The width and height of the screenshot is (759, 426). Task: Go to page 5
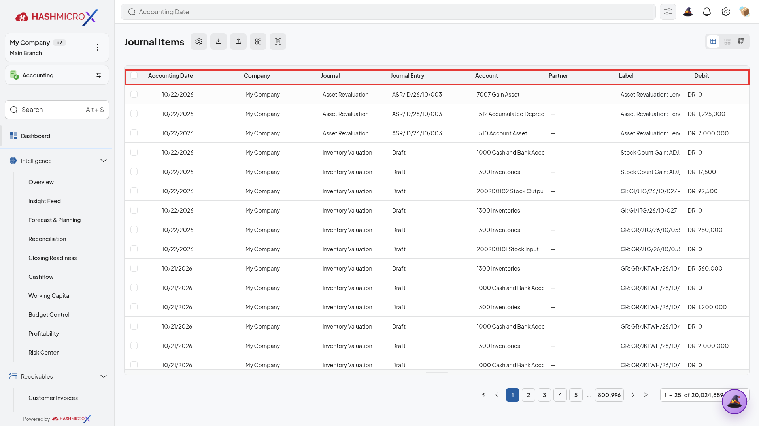pyautogui.click(x=576, y=395)
